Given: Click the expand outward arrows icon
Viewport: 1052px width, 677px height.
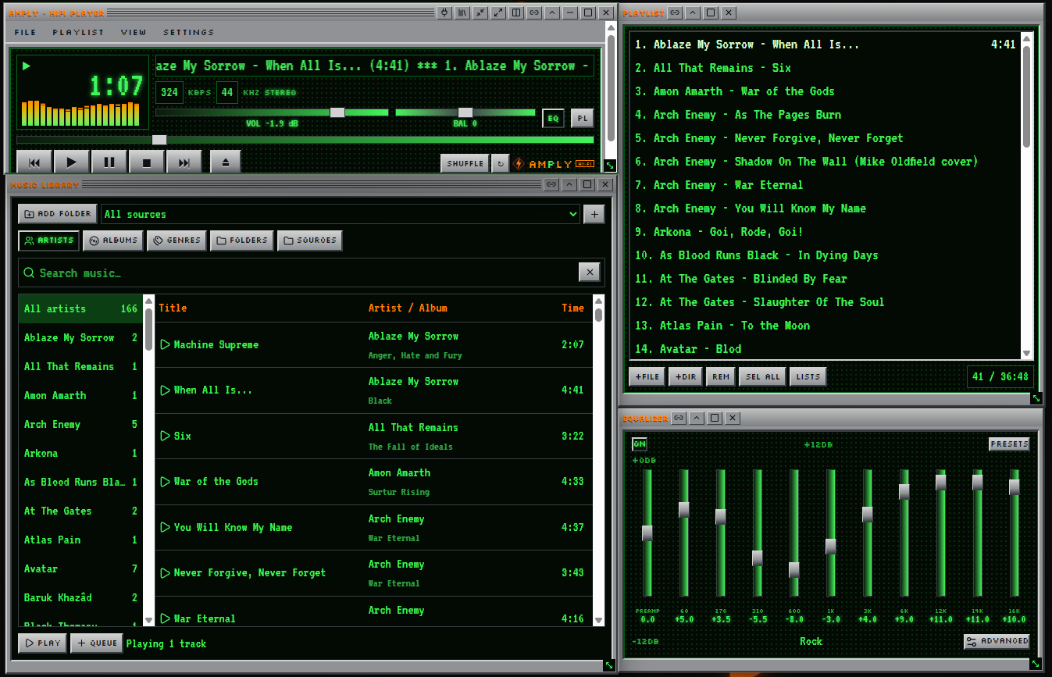Looking at the screenshot, I should [x=498, y=12].
